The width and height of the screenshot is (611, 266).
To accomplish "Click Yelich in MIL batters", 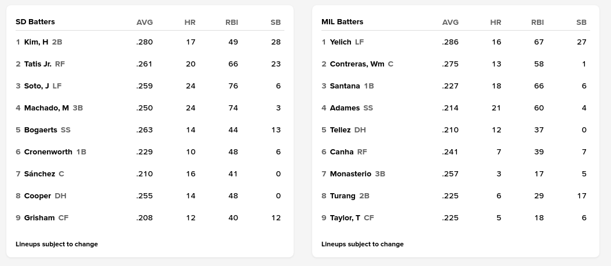I will click(x=341, y=42).
